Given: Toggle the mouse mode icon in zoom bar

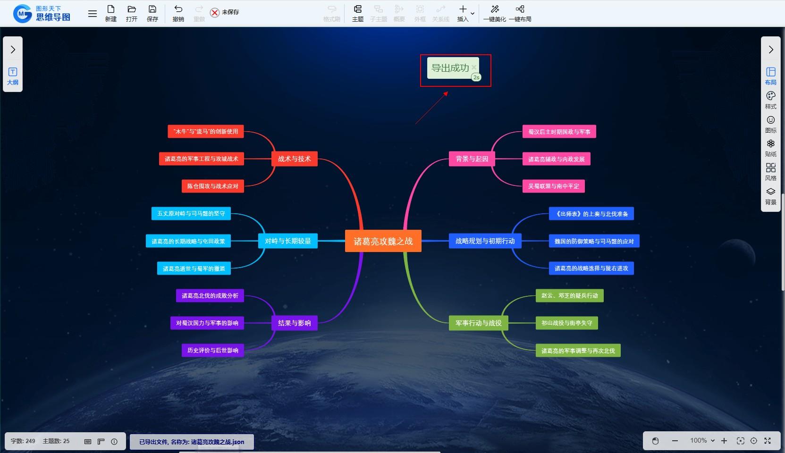Looking at the screenshot, I should pos(655,441).
